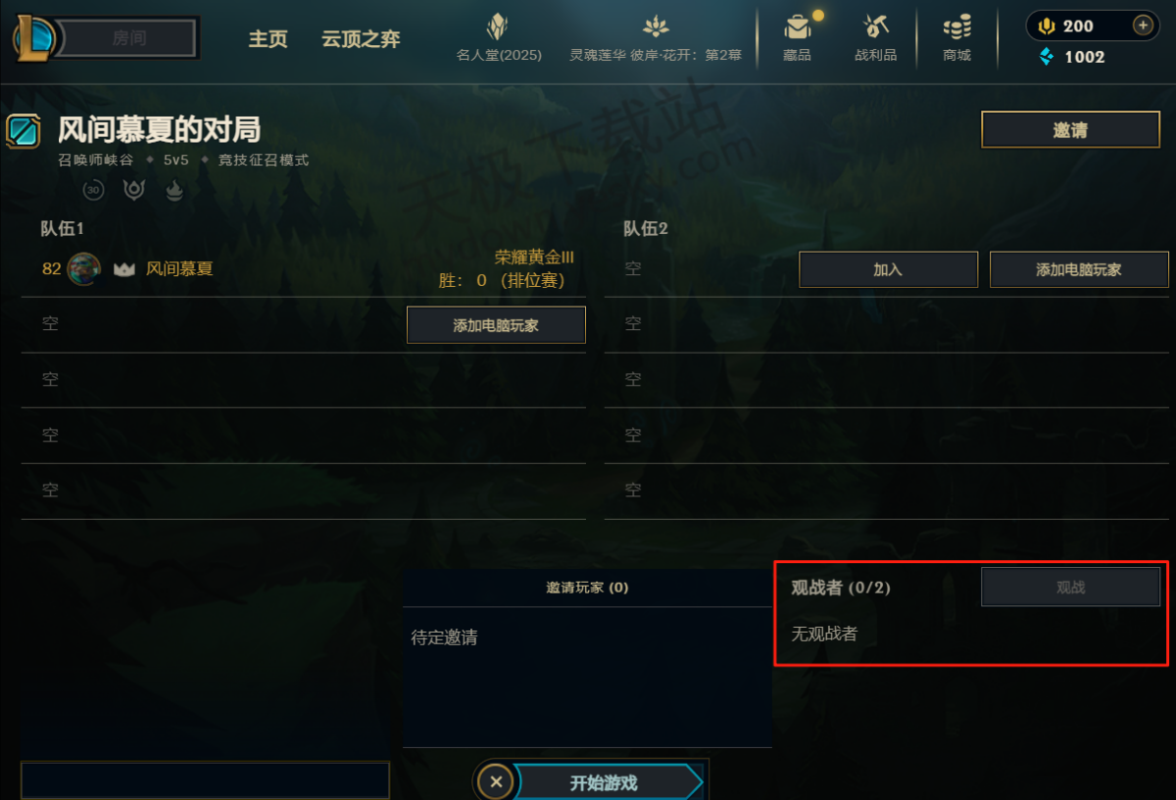
Task: Click the League of Legends logo icon
Action: coord(34,37)
